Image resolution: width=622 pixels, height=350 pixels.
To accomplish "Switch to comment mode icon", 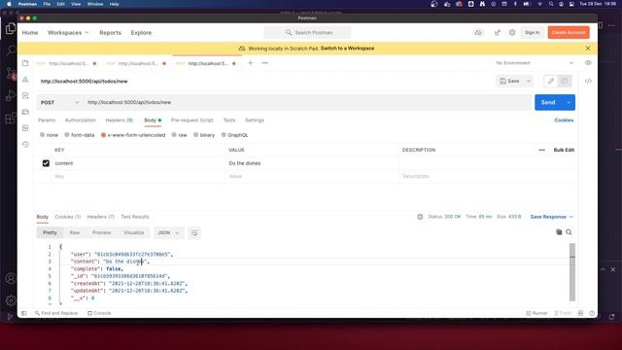I will point(564,81).
